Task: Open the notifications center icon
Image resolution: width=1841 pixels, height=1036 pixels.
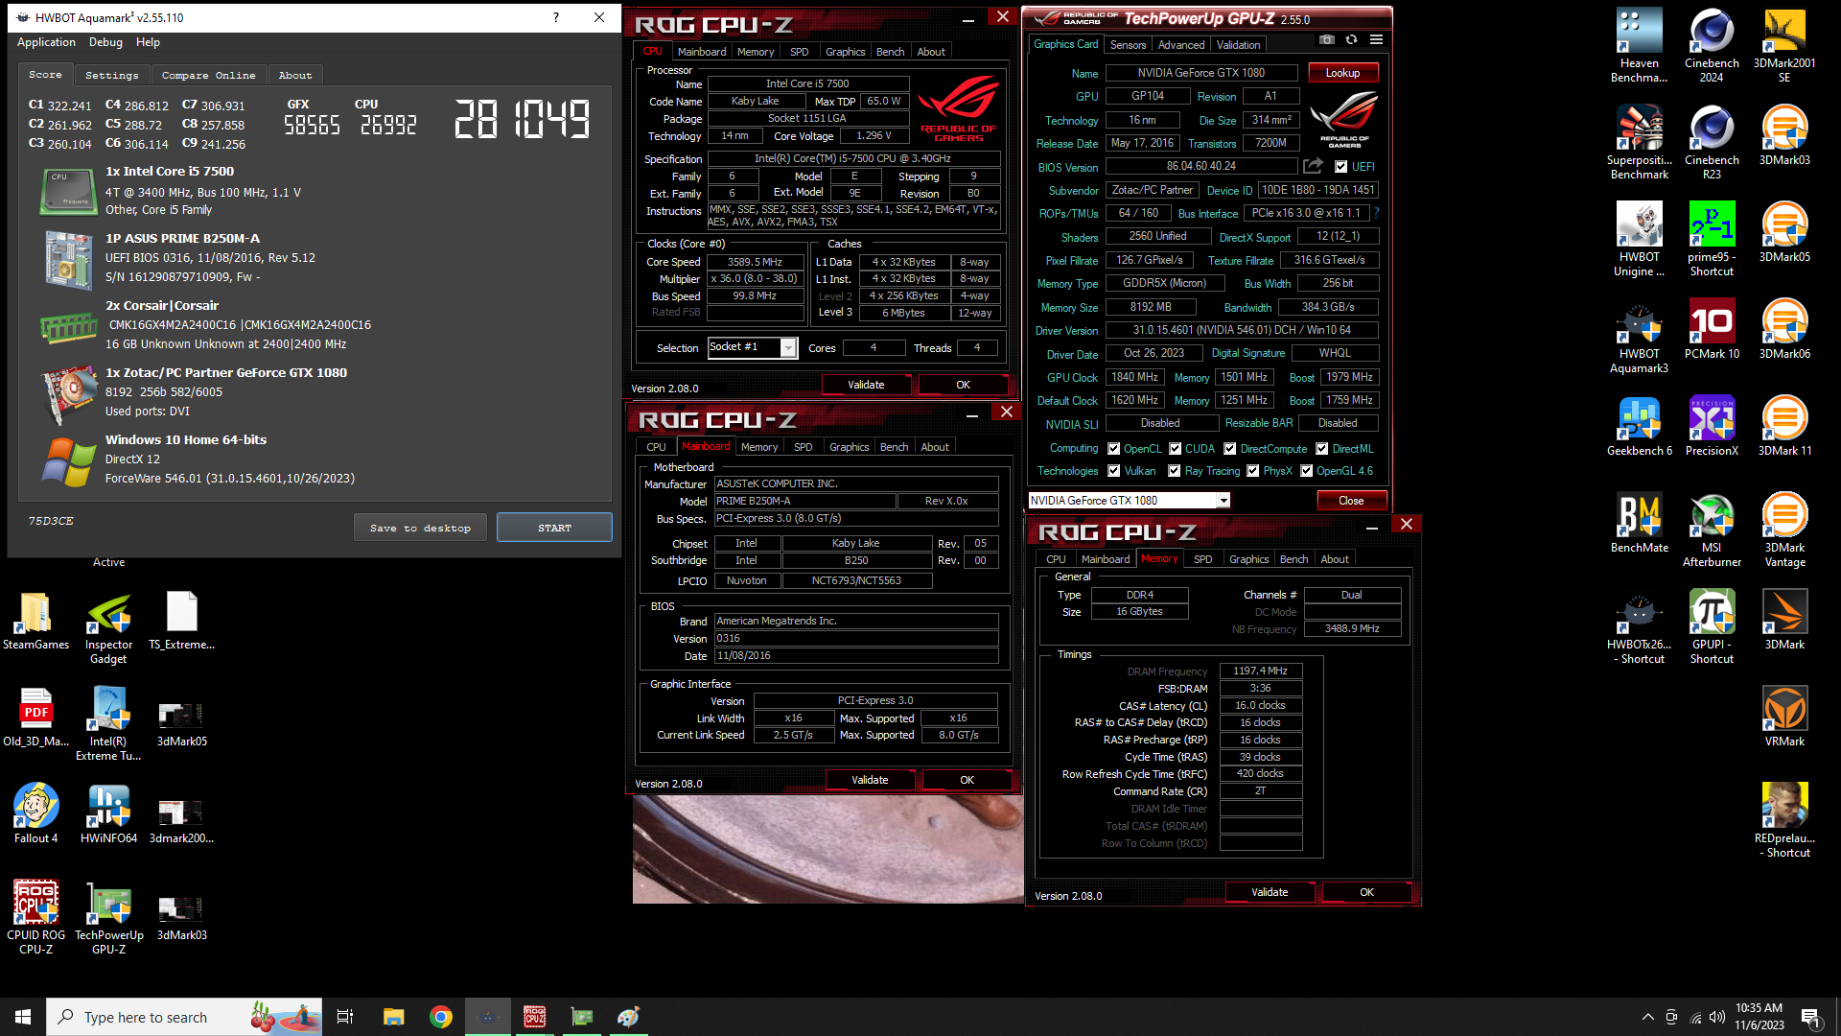Action: tap(1810, 1017)
